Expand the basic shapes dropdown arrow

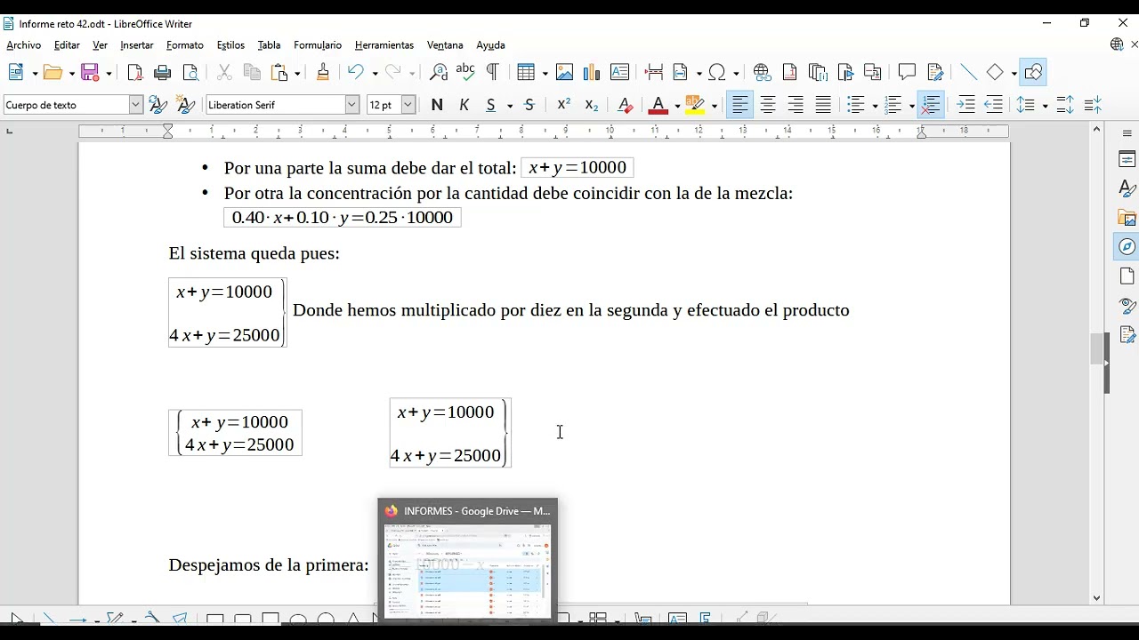pyautogui.click(x=1014, y=73)
